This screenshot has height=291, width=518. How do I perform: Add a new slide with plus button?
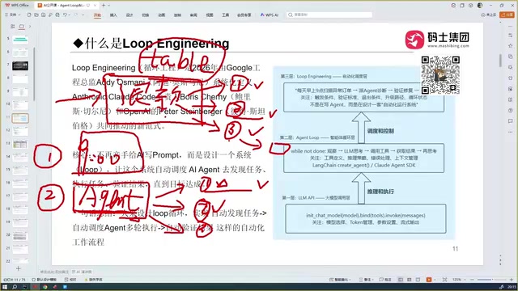[18, 268]
